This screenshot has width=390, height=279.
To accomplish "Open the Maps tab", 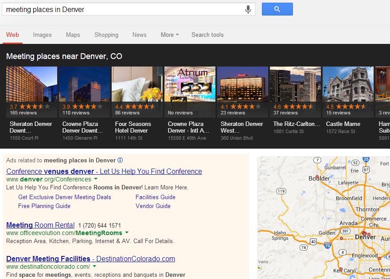I will click(x=73, y=35).
